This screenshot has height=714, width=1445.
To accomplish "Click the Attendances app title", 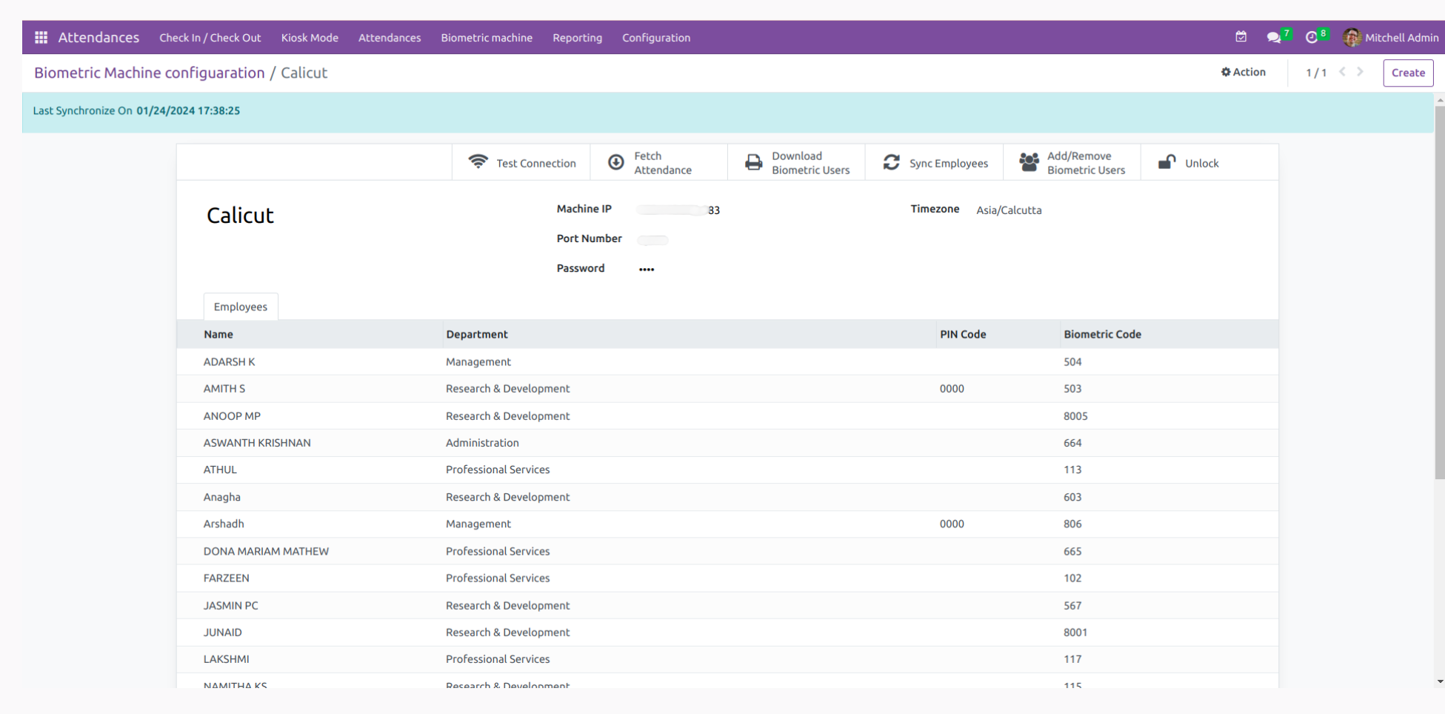I will pyautogui.click(x=99, y=37).
